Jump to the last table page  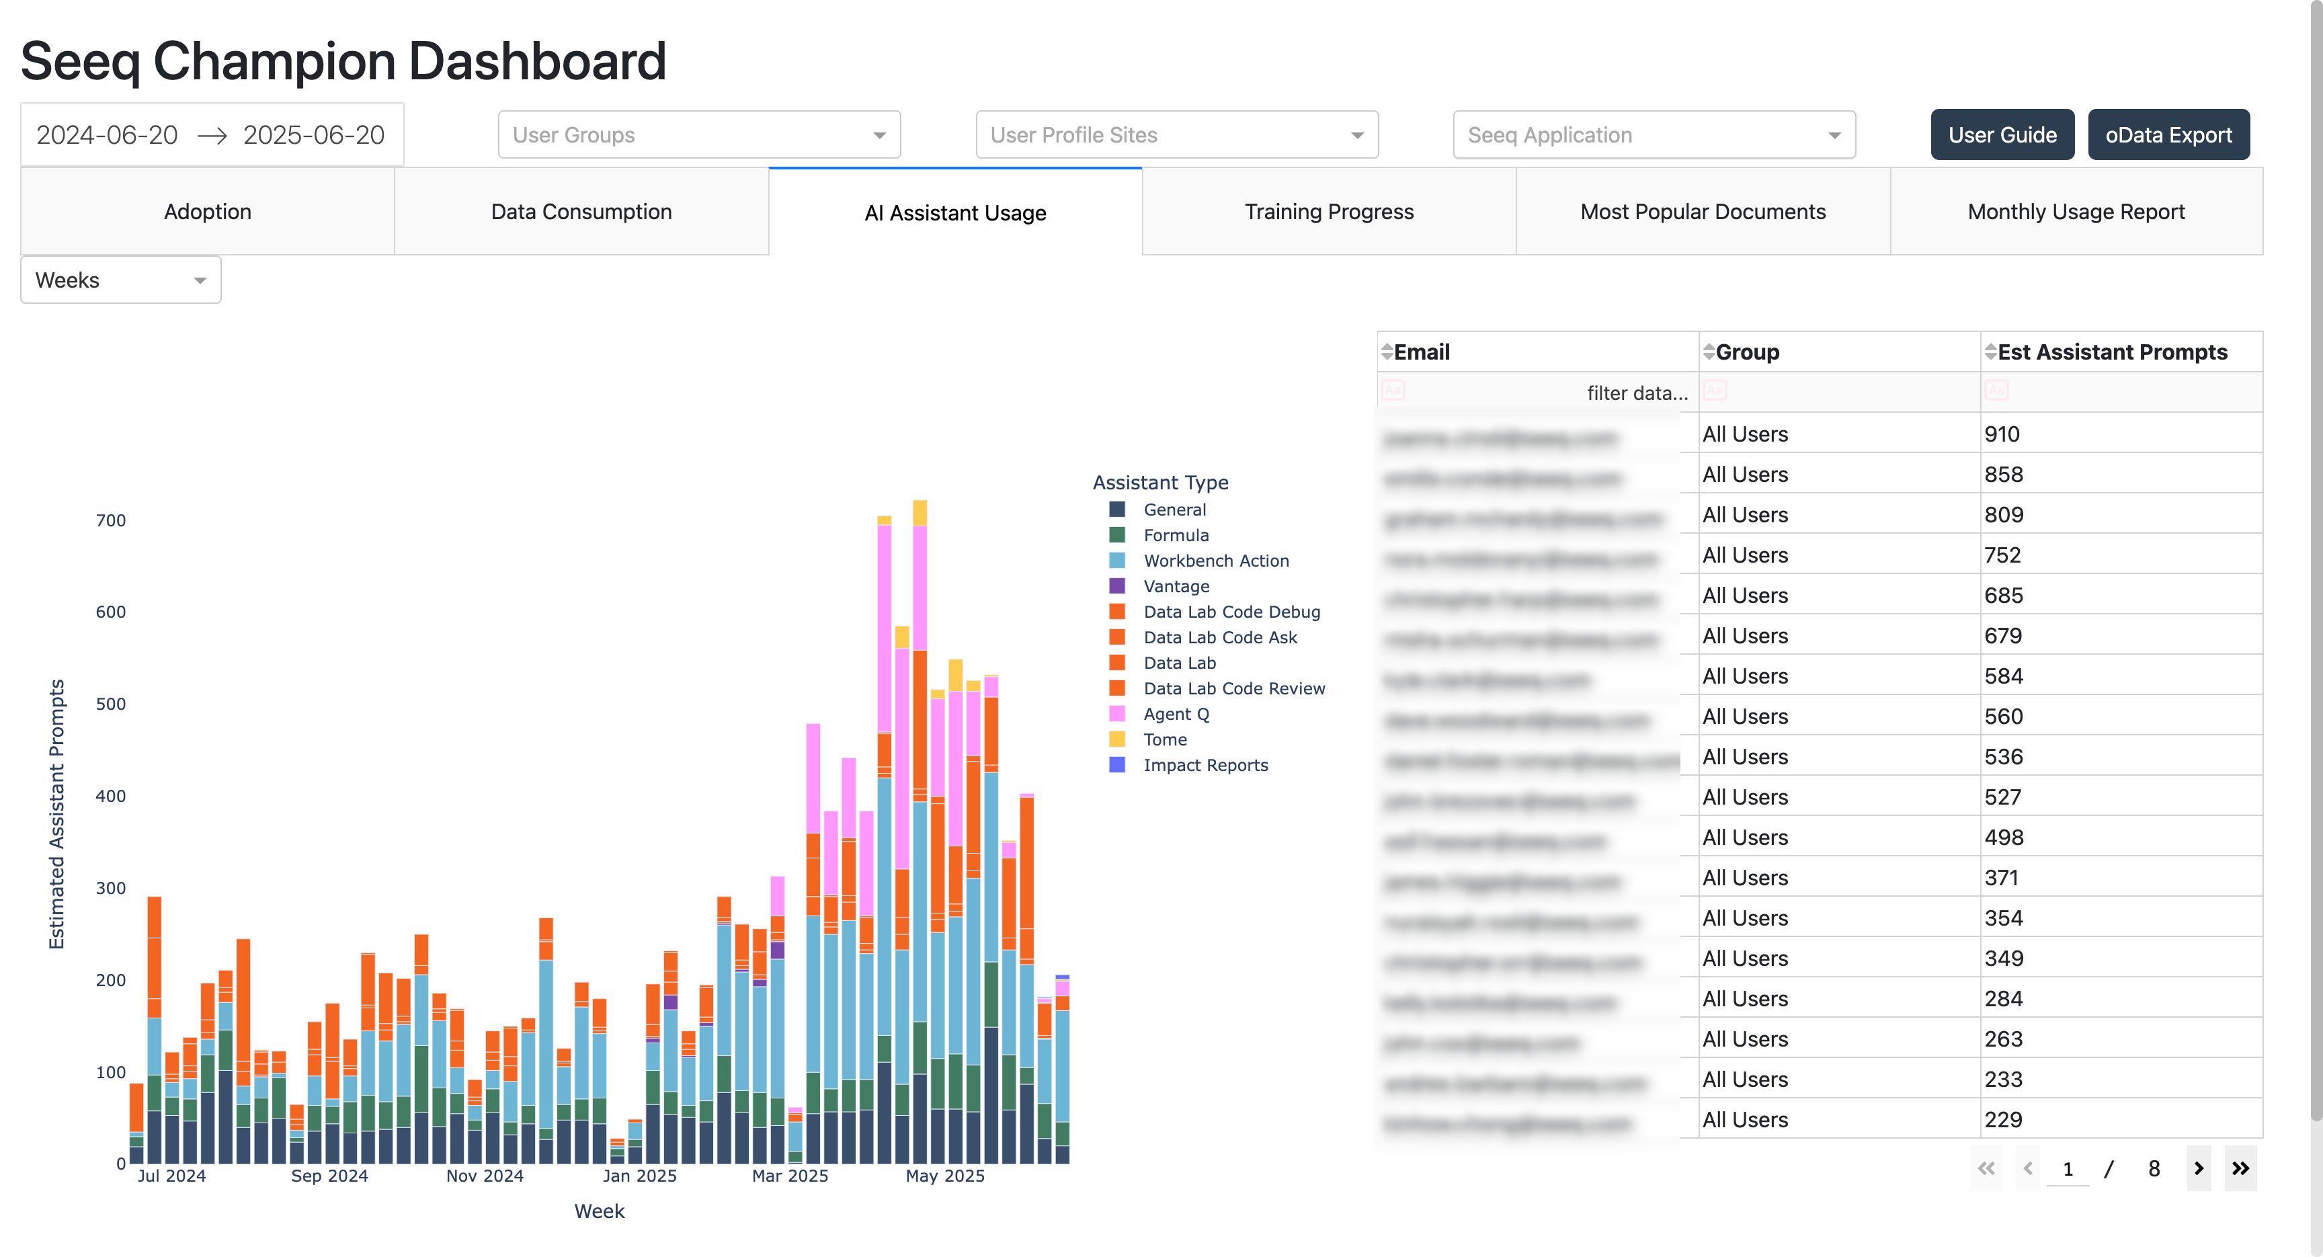point(2240,1169)
